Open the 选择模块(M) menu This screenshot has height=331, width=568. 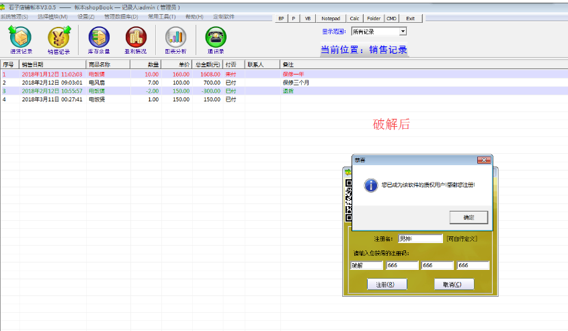[52, 17]
